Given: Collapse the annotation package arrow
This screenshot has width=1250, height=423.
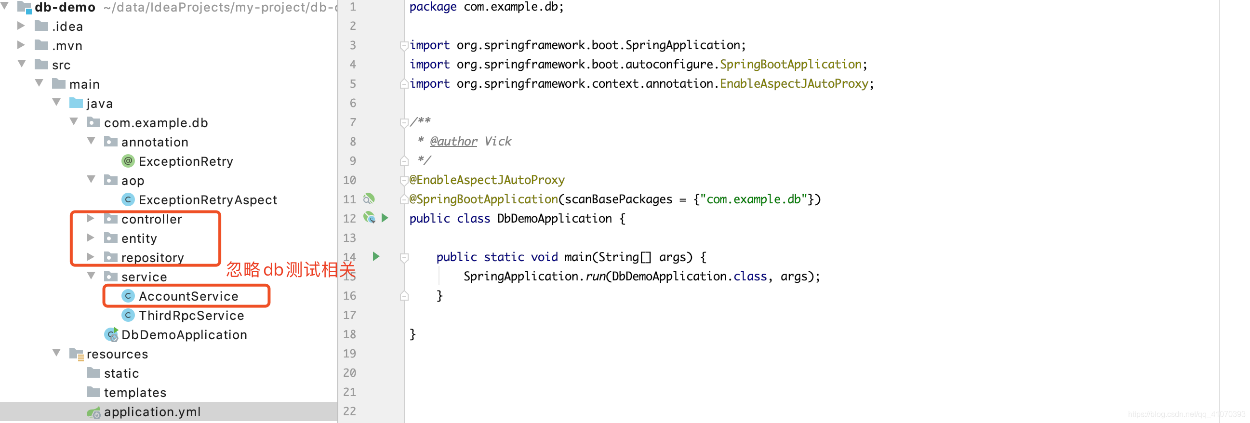Looking at the screenshot, I should (91, 141).
